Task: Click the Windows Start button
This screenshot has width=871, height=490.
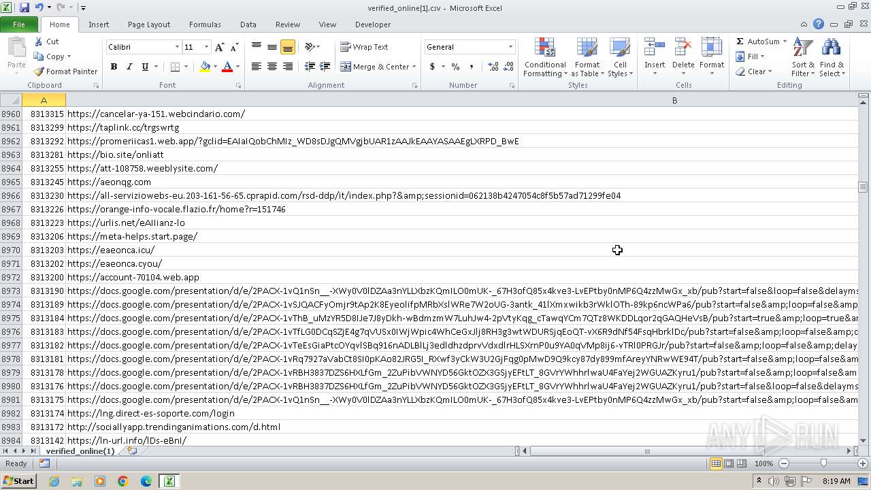Action: [19, 480]
